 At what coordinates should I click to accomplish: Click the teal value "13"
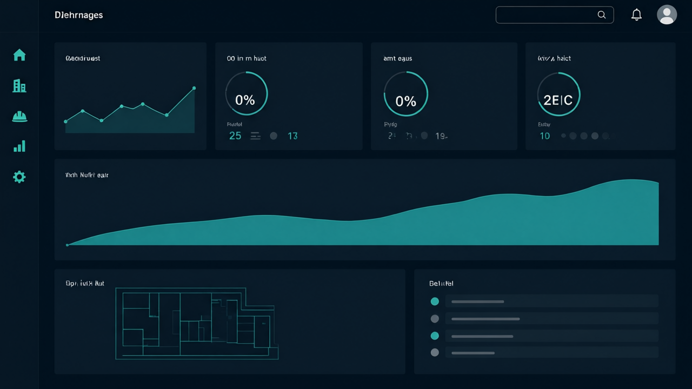point(292,136)
